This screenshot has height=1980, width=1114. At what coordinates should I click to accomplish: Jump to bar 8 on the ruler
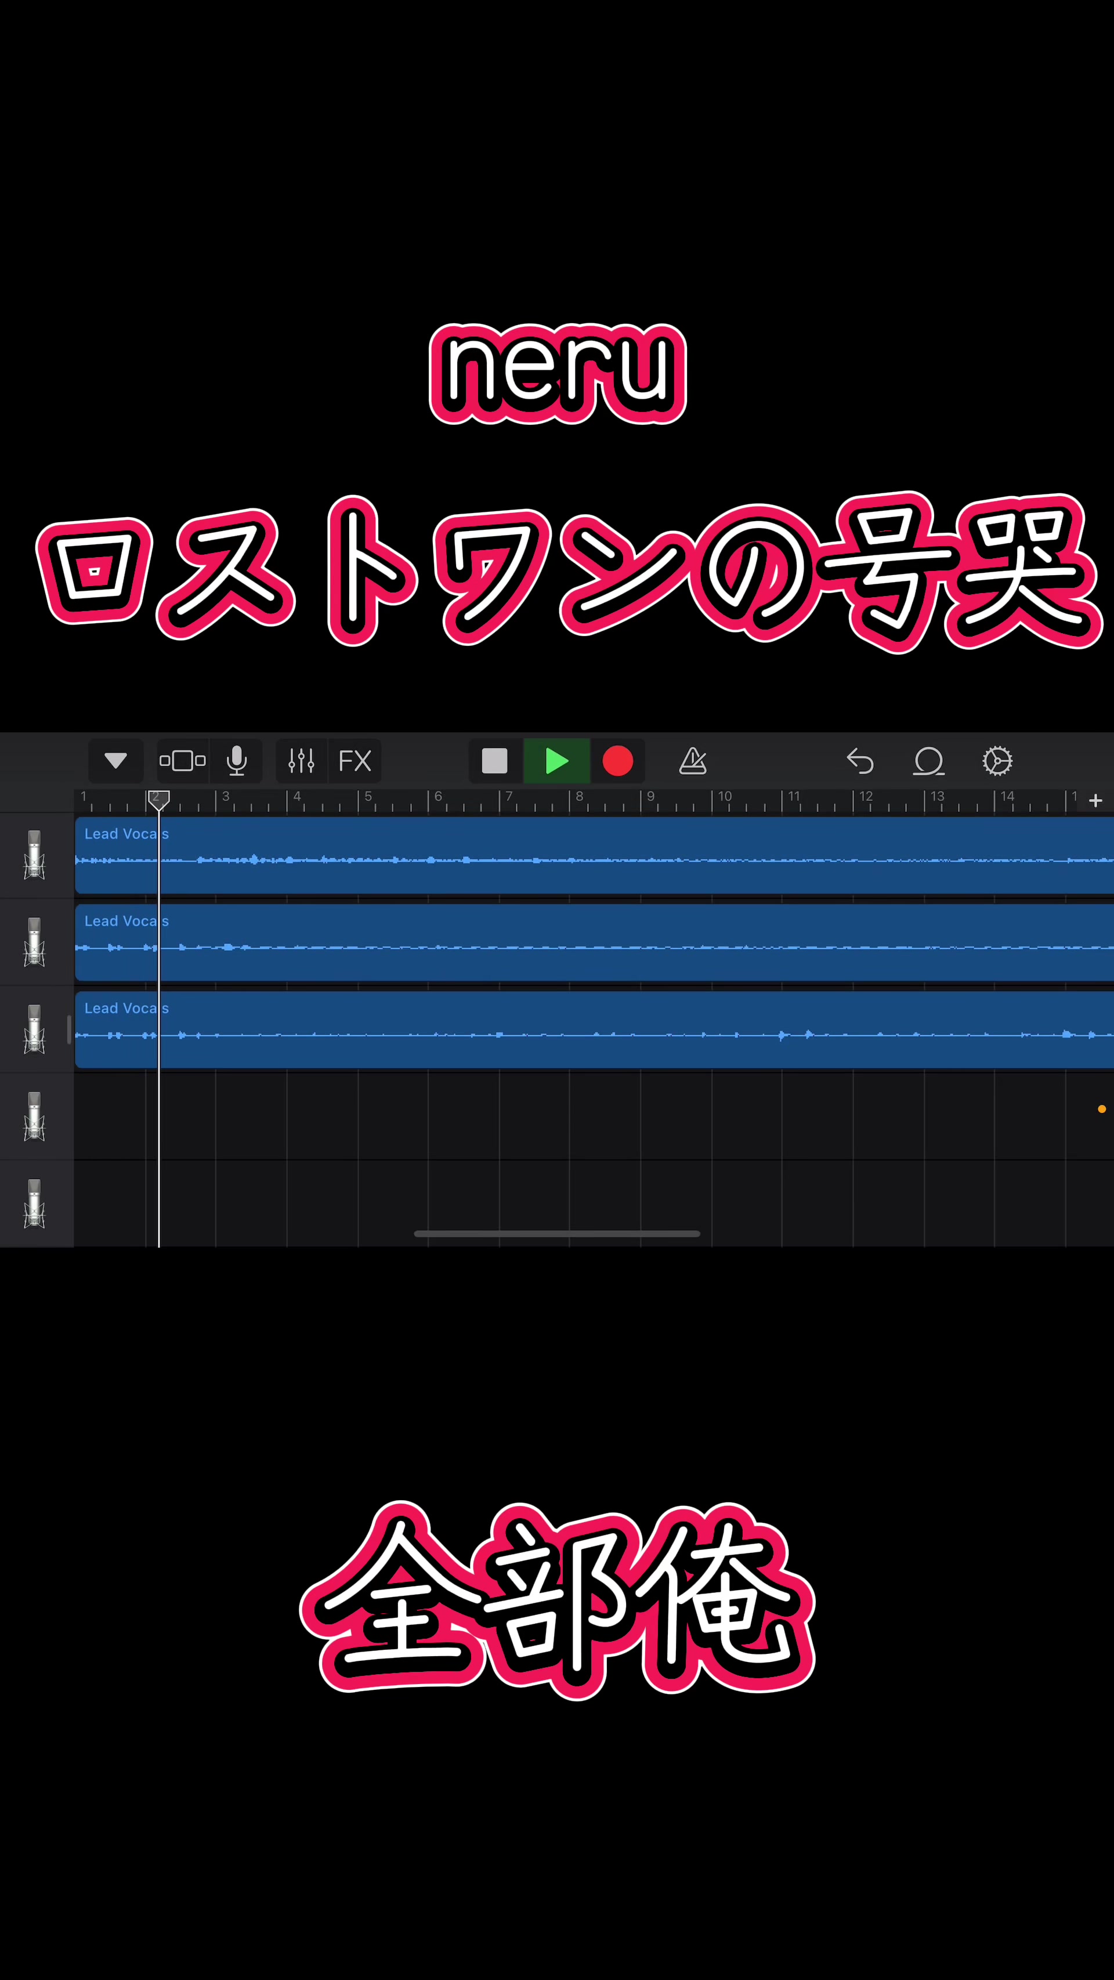tap(580, 796)
